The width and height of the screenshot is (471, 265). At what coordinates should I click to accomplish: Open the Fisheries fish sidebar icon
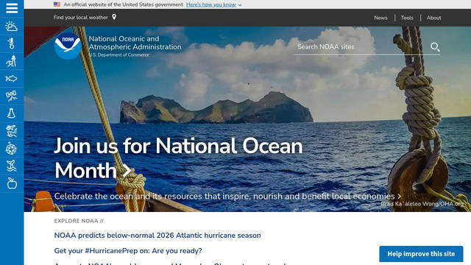pyautogui.click(x=12, y=79)
